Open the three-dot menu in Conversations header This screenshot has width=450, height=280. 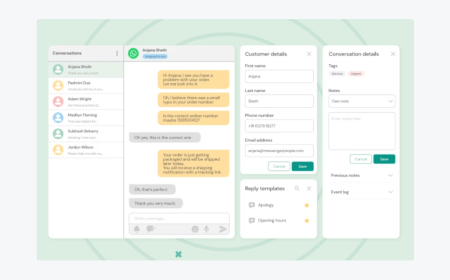(x=117, y=53)
